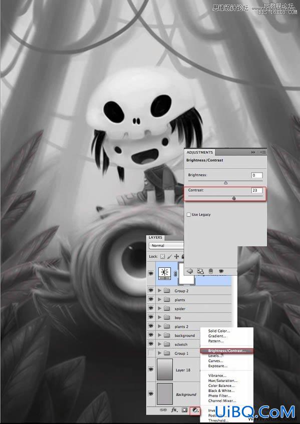The height and width of the screenshot is (424, 300).
Task: Hide the plants 2 layer group
Action: click(151, 326)
